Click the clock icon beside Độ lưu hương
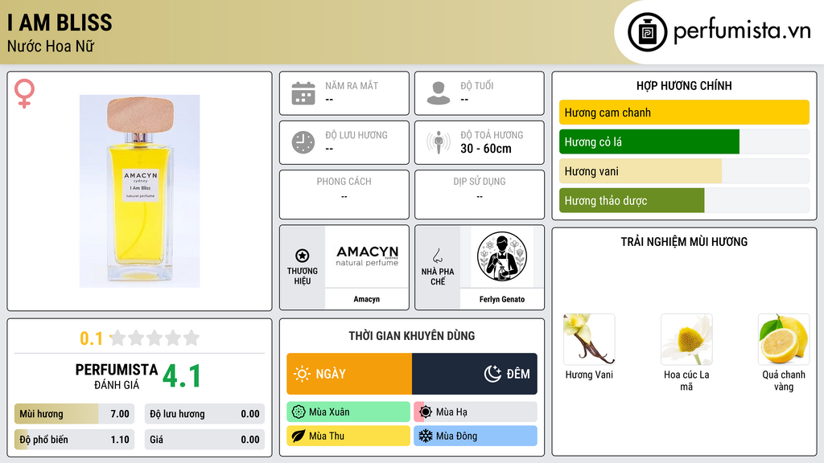 (303, 142)
